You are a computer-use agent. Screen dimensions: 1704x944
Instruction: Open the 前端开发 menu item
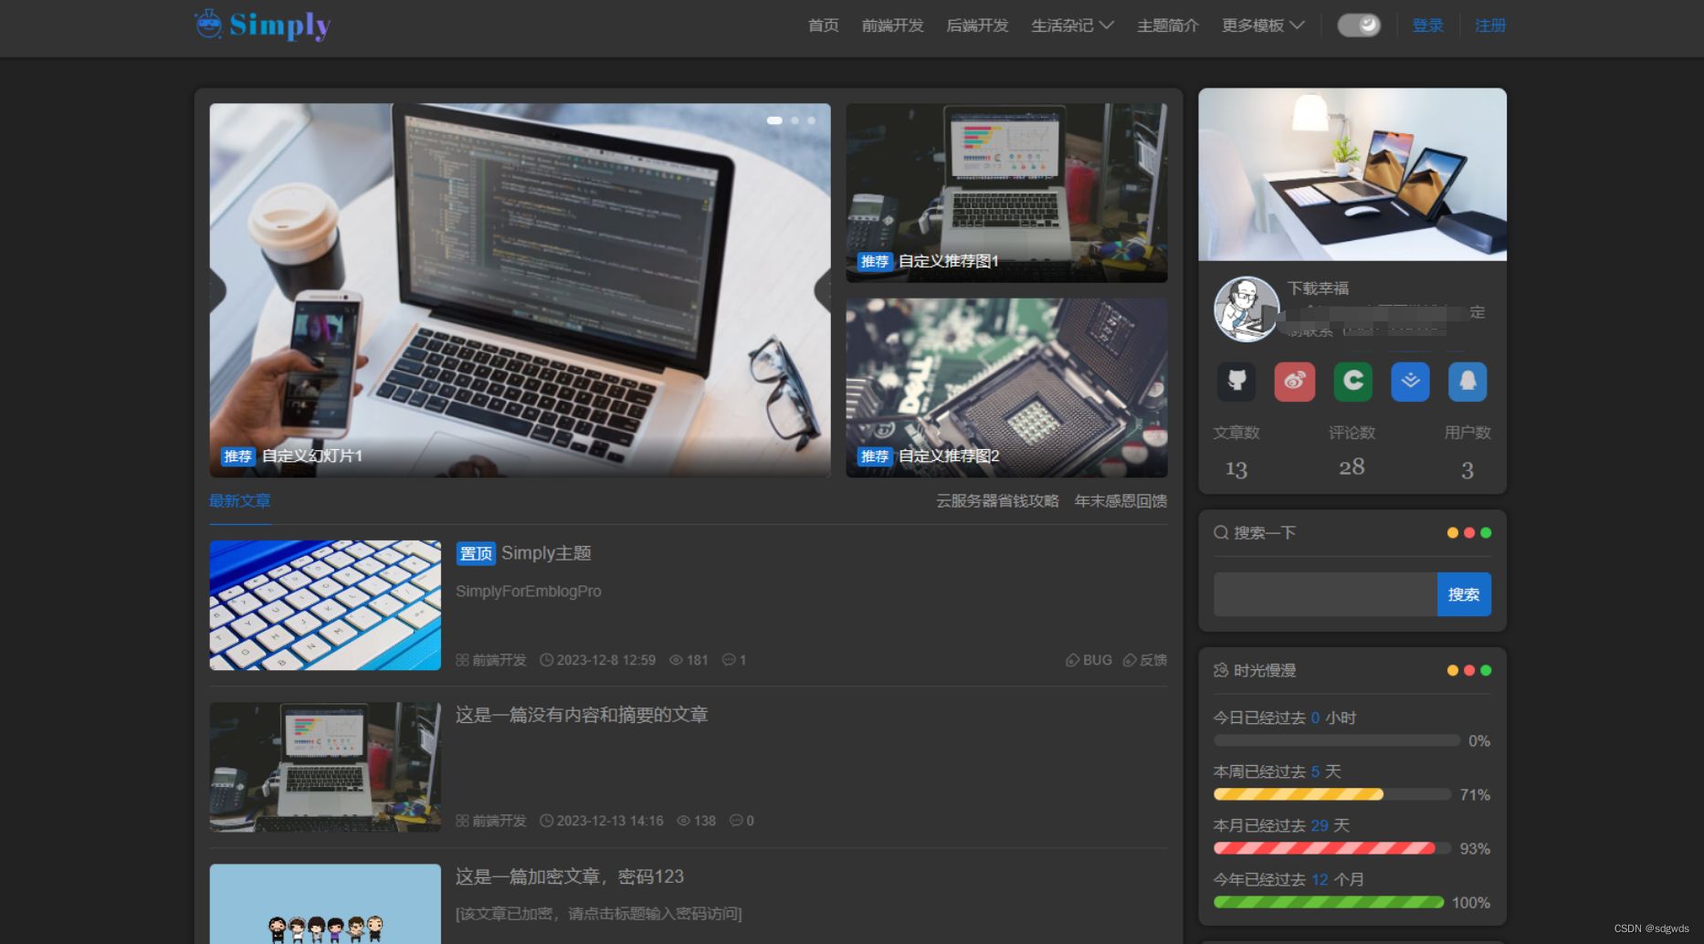892,26
